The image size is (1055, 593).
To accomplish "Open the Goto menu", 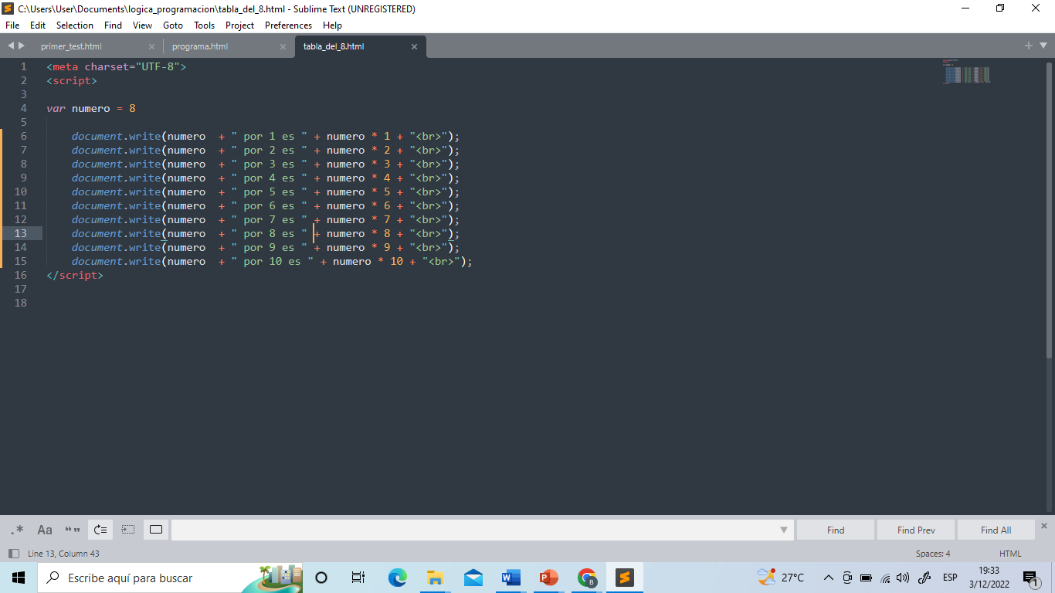I will (x=173, y=25).
